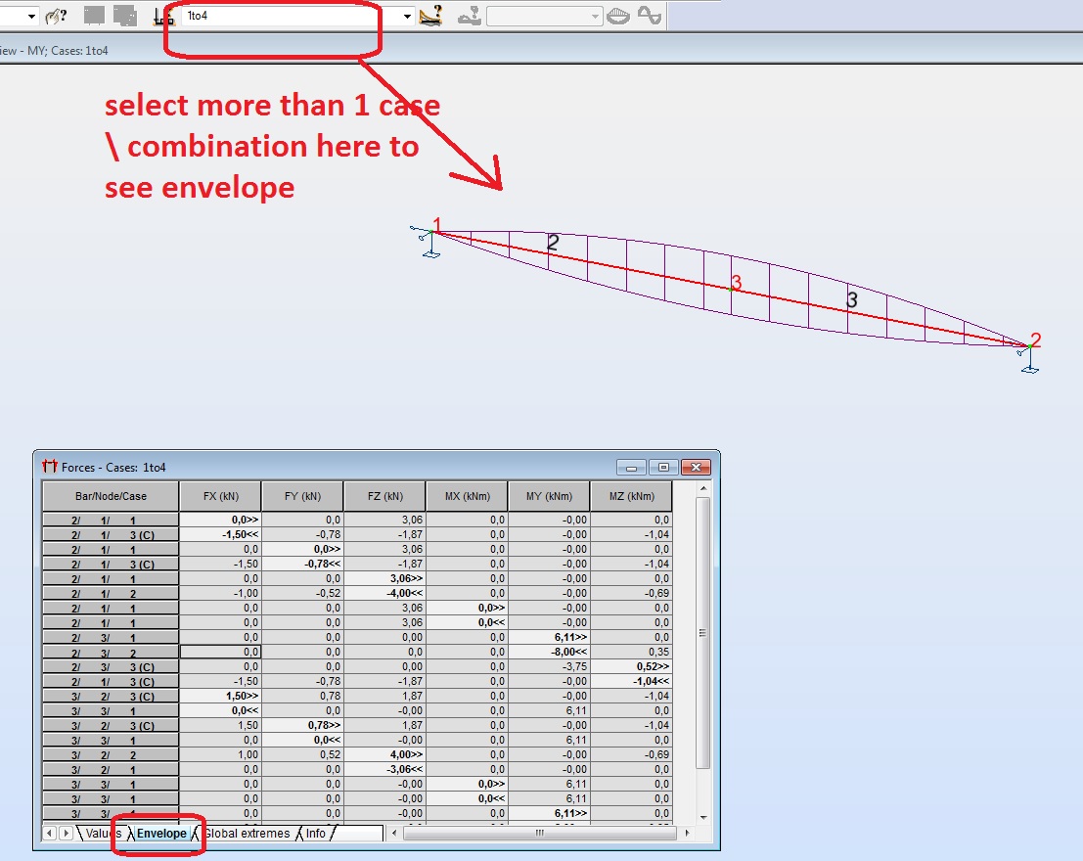Click the right tab-scroll arrow in Forces table
Screen dimensions: 1083x861
[65, 834]
